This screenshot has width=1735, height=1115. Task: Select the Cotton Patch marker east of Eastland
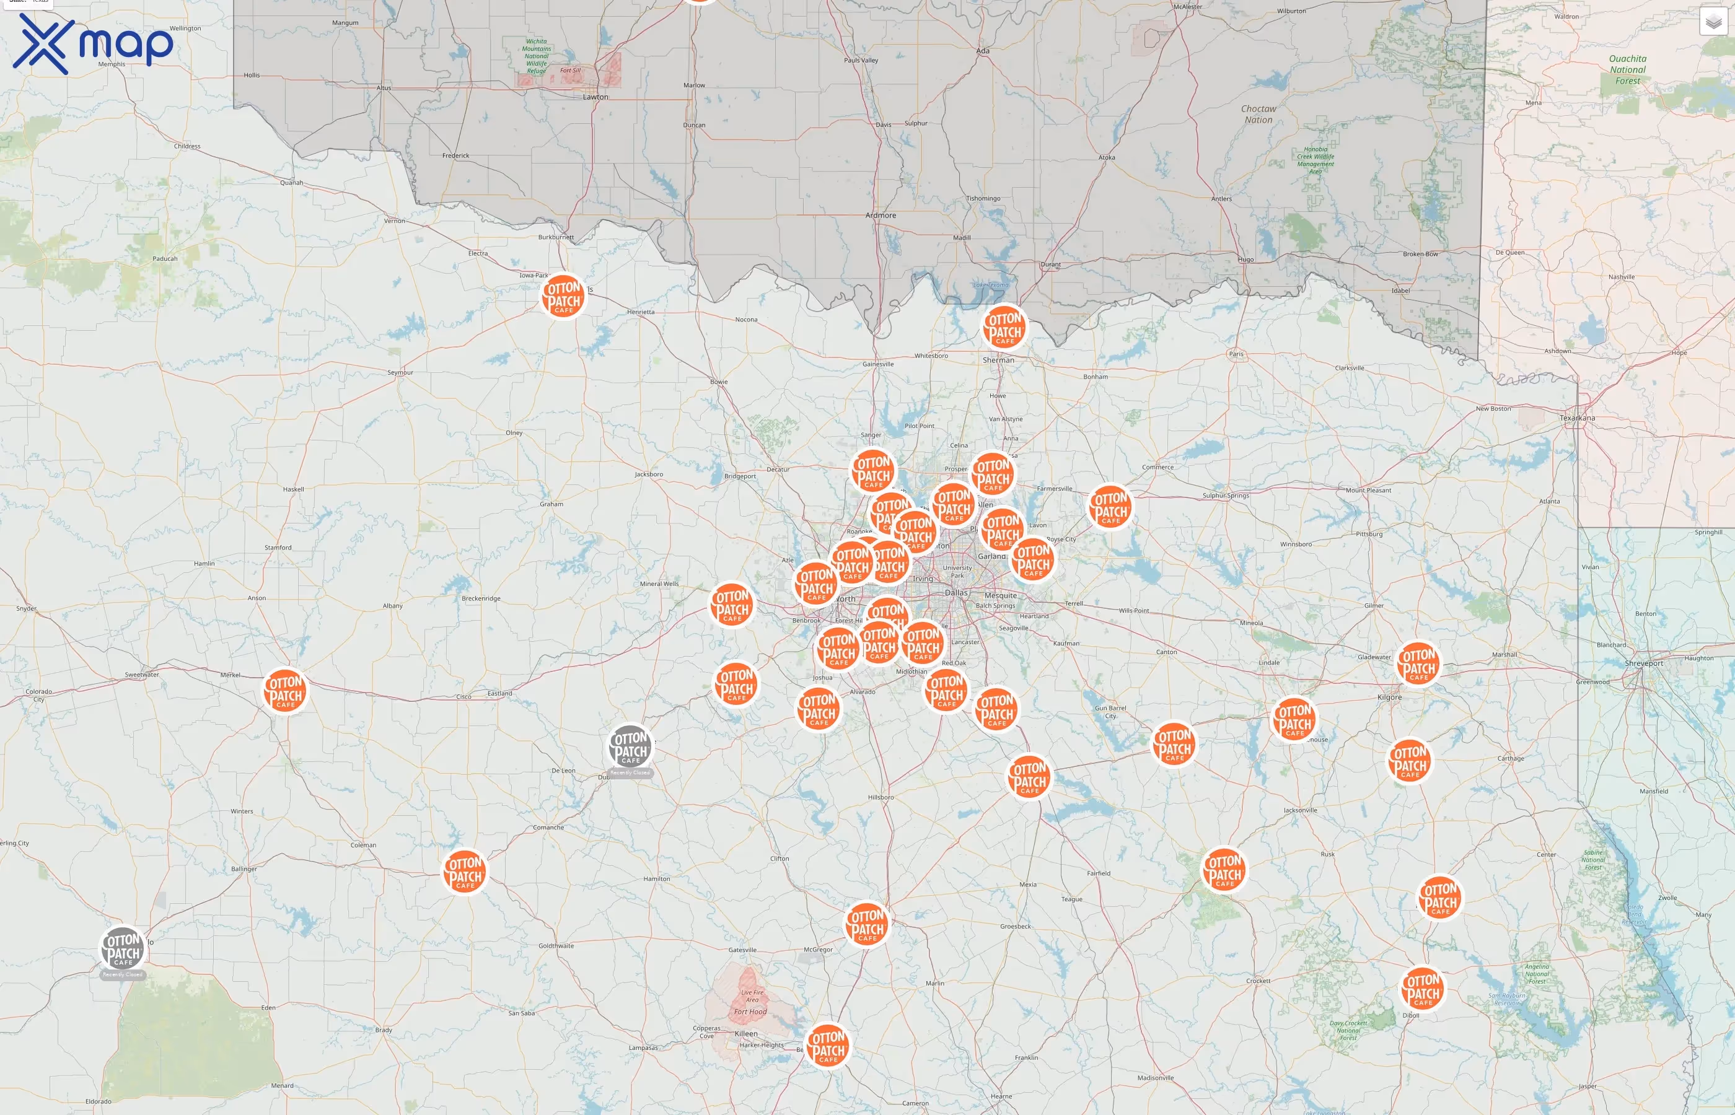click(736, 683)
